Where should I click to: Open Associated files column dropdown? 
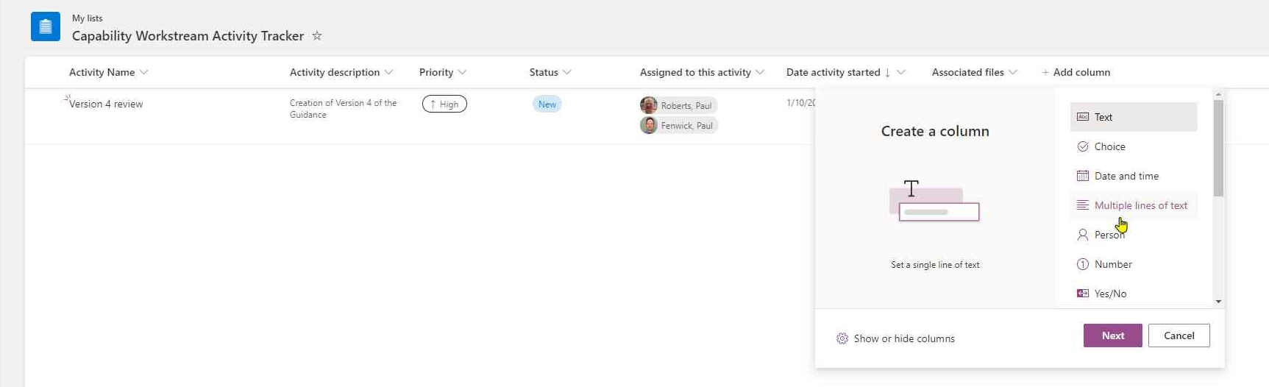1013,72
